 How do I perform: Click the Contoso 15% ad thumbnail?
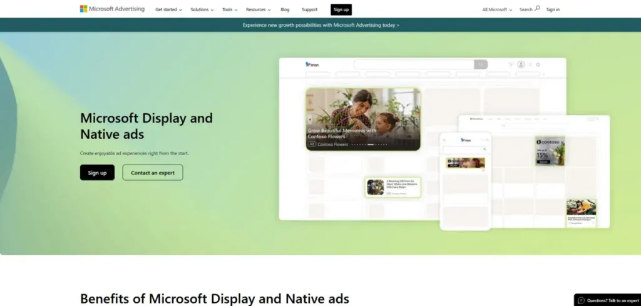tap(550, 151)
